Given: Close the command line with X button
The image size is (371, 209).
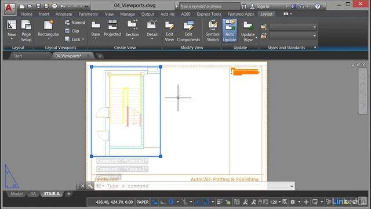Looking at the screenshot, I should coord(82,186).
